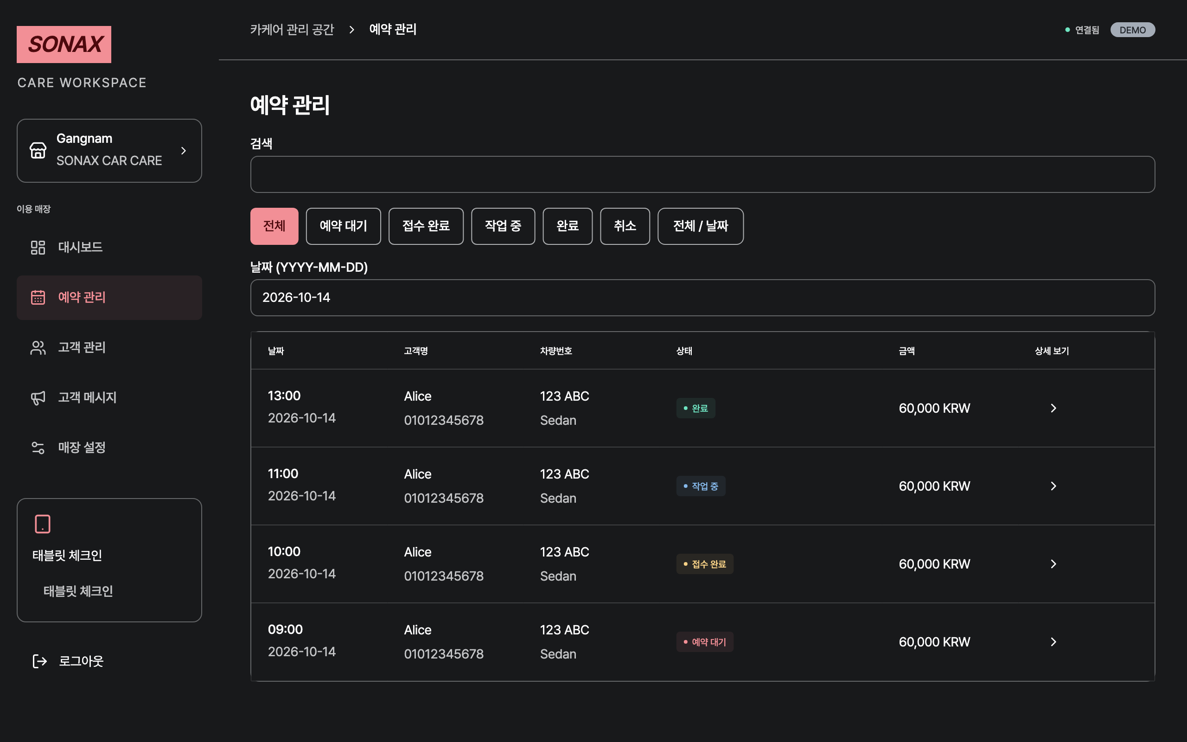Select the 전체 filter tab
Image resolution: width=1187 pixels, height=742 pixels.
[274, 226]
